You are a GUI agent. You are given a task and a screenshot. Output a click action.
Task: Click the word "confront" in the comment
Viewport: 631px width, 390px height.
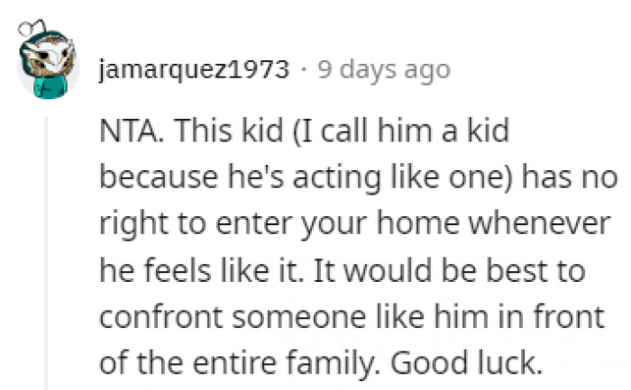pos(152,319)
